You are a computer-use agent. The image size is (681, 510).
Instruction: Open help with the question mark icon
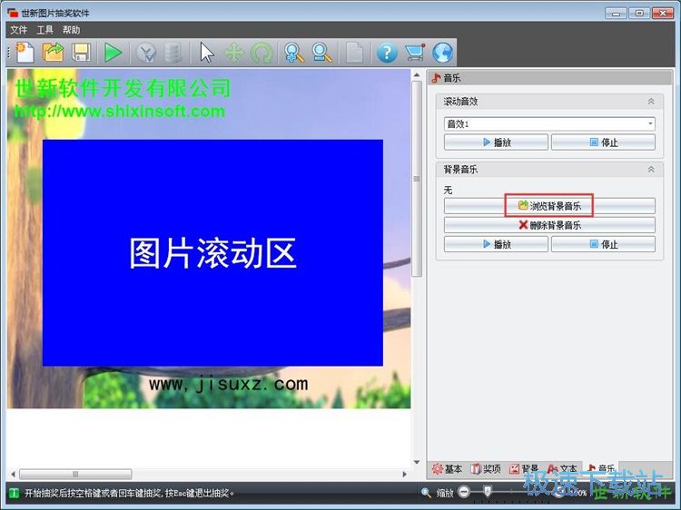point(387,53)
